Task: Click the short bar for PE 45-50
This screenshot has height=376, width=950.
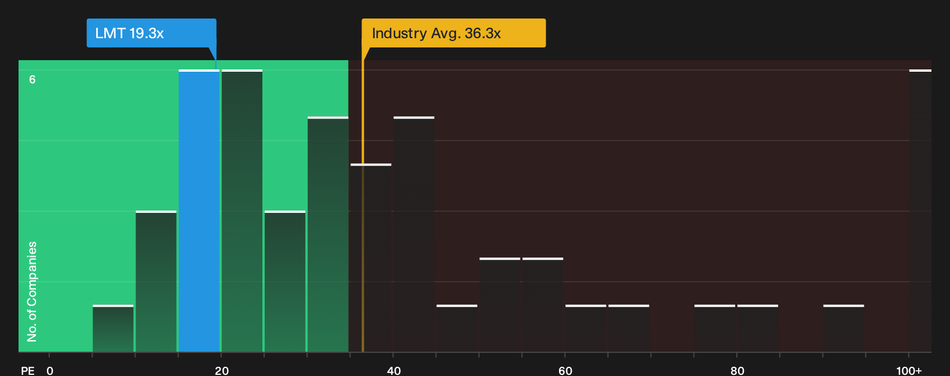Action: pyautogui.click(x=457, y=328)
